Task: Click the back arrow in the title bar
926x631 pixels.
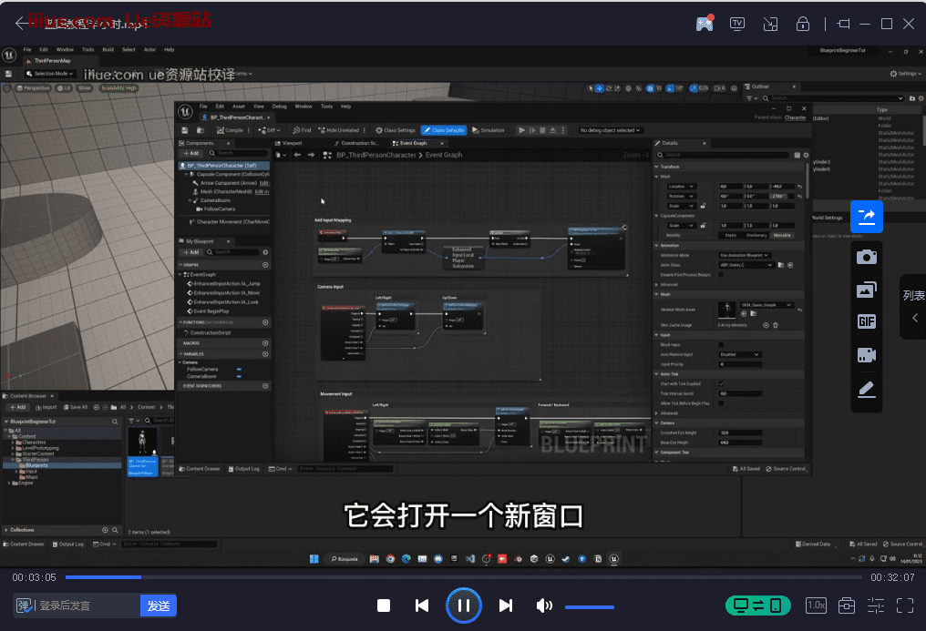Action: click(x=21, y=24)
